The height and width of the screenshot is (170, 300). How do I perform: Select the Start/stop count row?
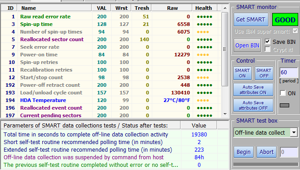(x=111, y=77)
